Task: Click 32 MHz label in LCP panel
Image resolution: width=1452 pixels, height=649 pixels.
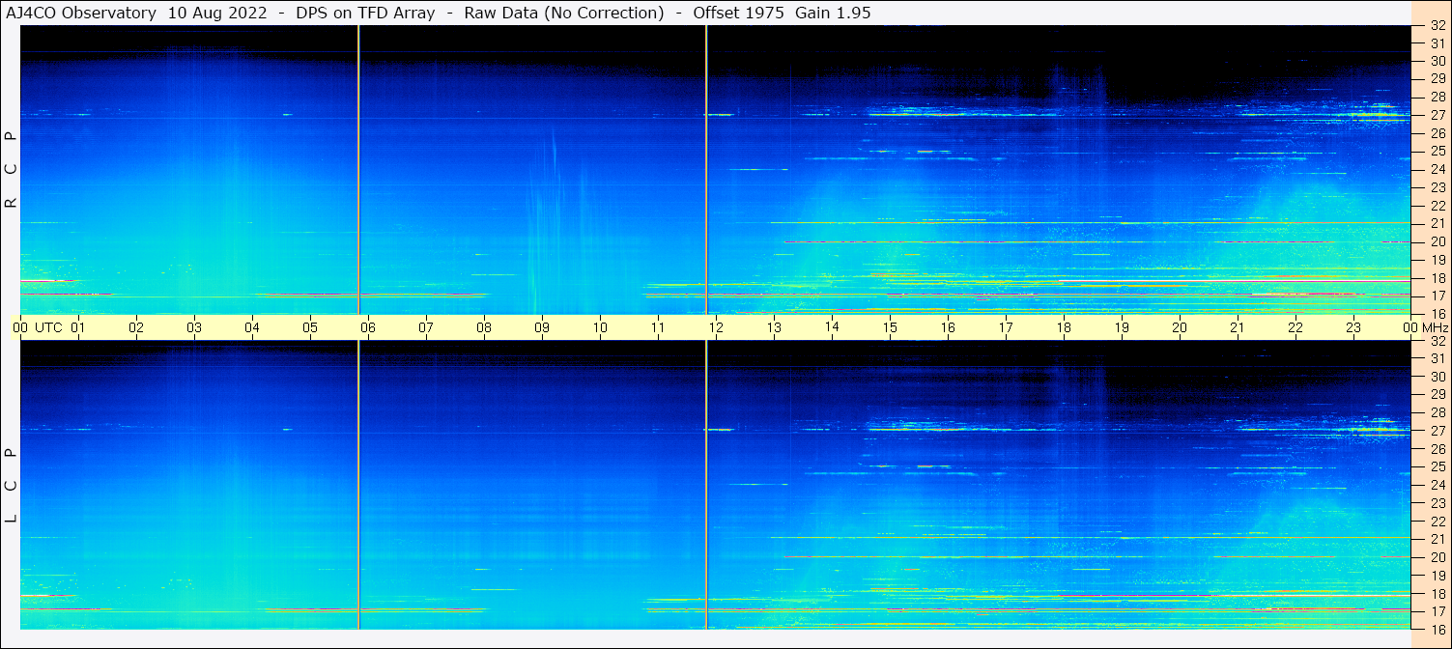Action: [x=1437, y=340]
